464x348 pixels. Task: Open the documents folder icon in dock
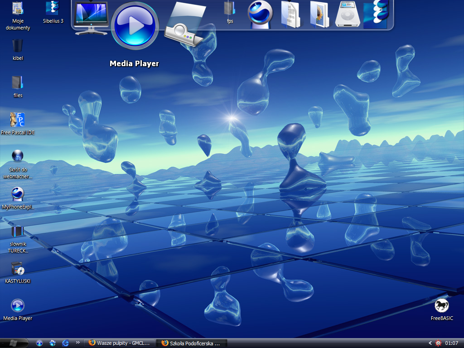click(x=290, y=14)
